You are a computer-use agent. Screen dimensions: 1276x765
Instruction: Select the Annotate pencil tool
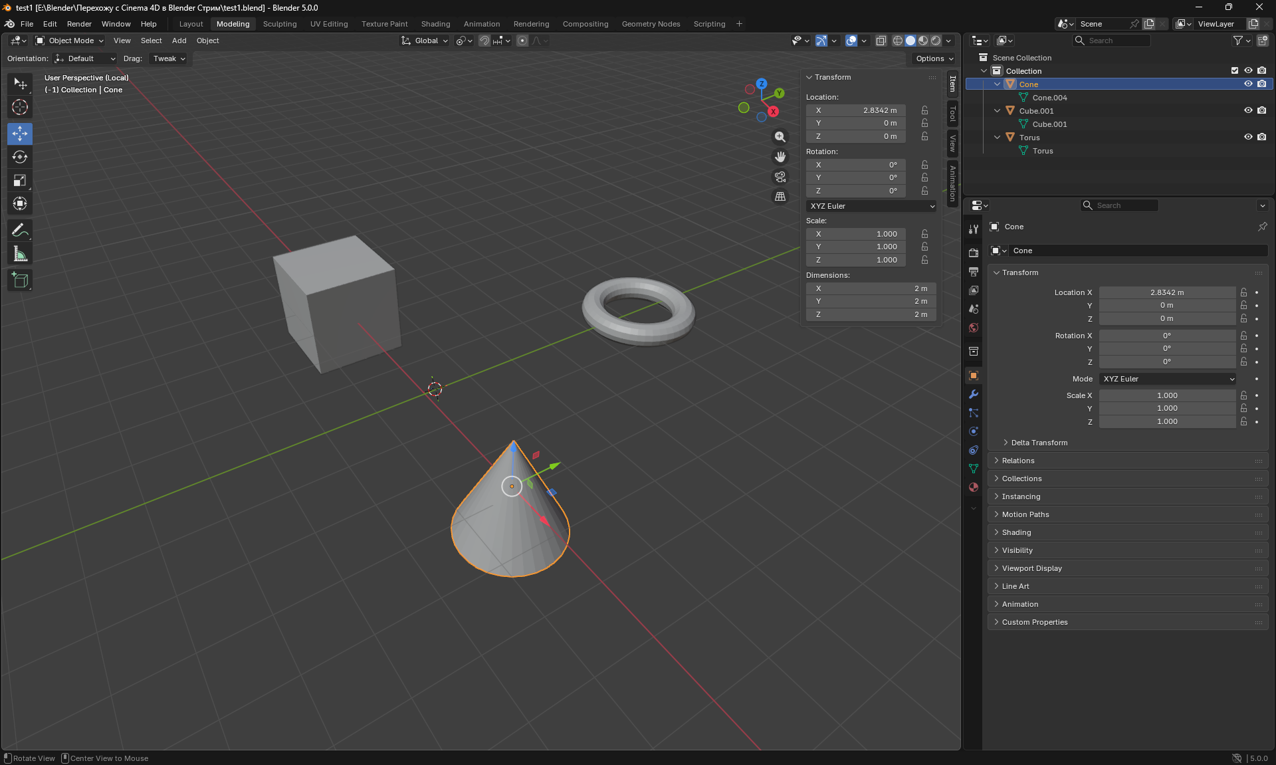coord(20,231)
